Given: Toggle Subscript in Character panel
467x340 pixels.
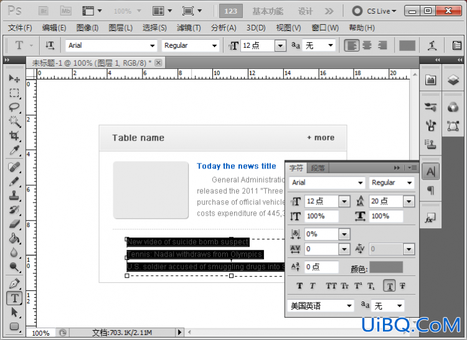Looking at the screenshot, I should coord(371,286).
